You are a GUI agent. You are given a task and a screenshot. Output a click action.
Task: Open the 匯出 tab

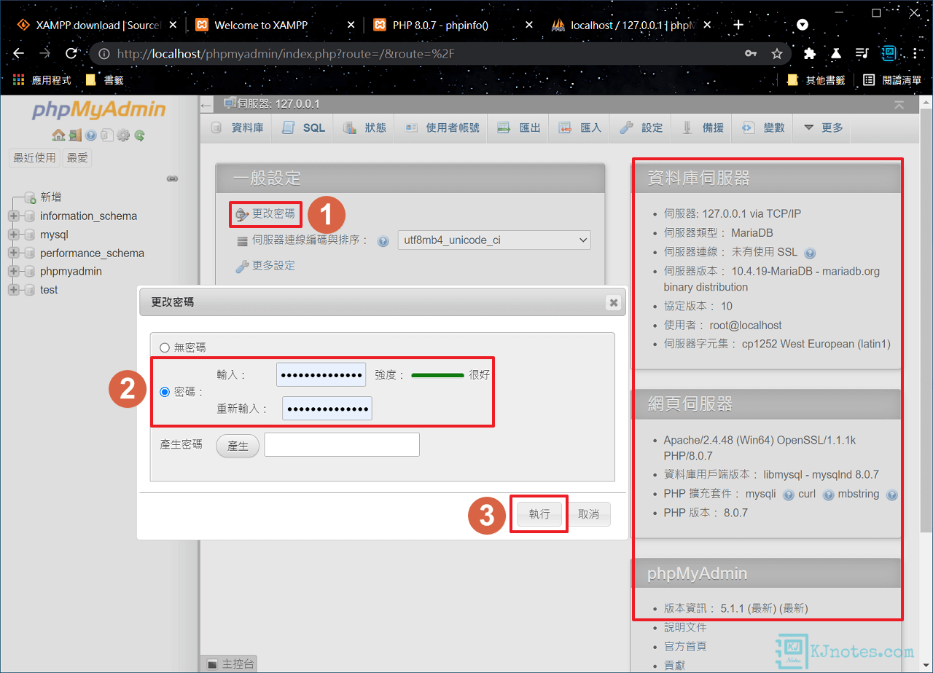(x=519, y=127)
